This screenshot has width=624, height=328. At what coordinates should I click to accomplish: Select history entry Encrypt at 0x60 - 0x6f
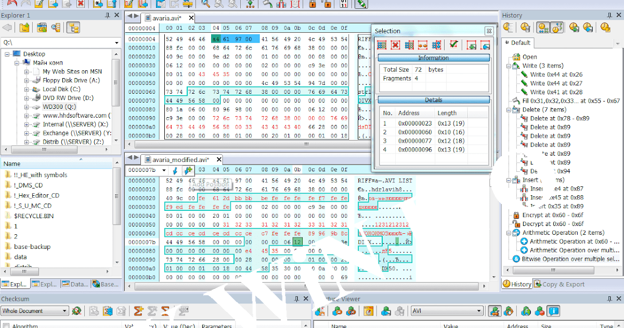pos(553,215)
